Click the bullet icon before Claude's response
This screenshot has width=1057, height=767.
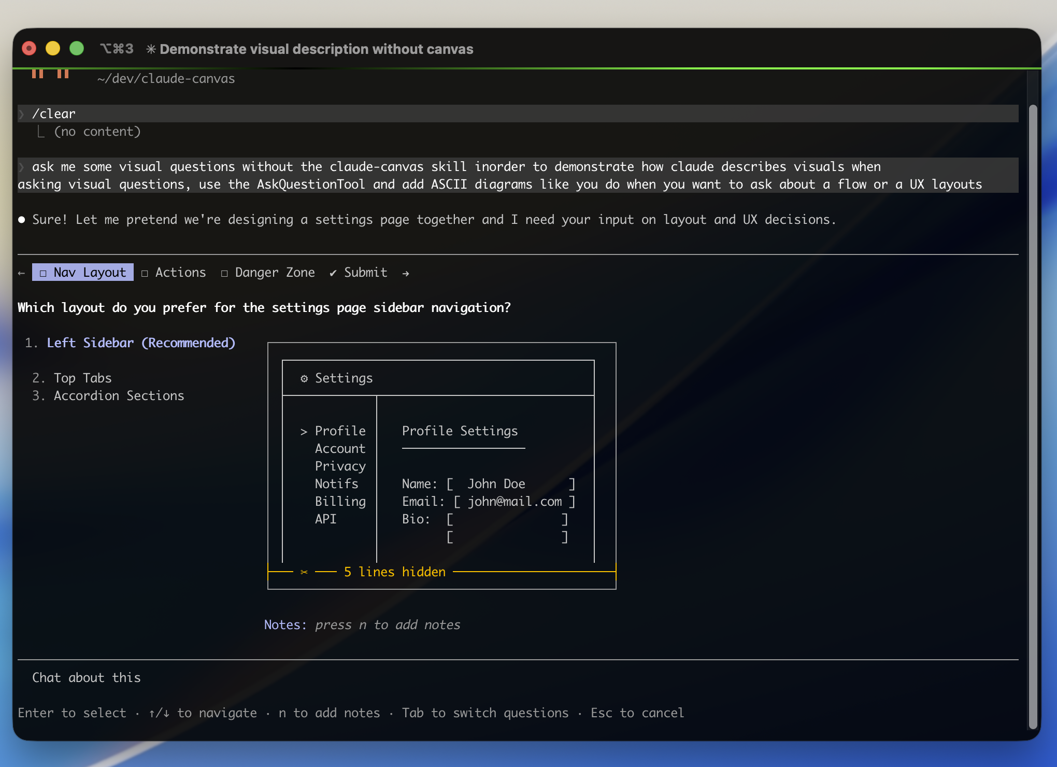[21, 219]
